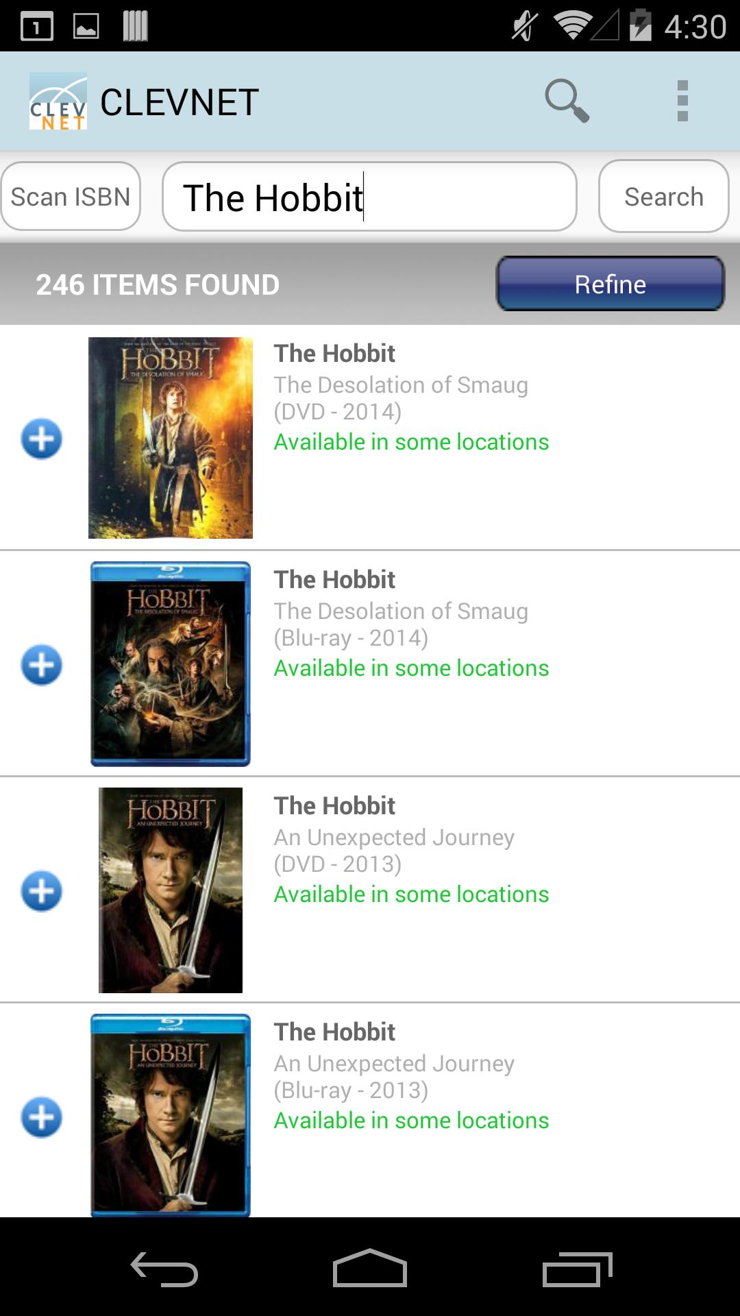
Task: Add the Desolation of Smaug Blu-ray with plus icon
Action: 42,663
